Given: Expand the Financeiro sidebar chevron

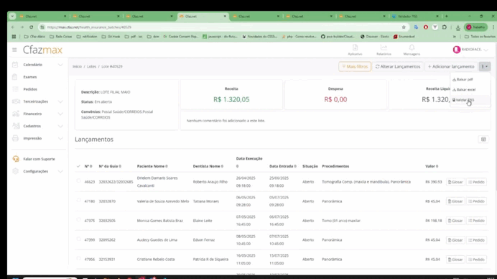Looking at the screenshot, I should pyautogui.click(x=60, y=114).
